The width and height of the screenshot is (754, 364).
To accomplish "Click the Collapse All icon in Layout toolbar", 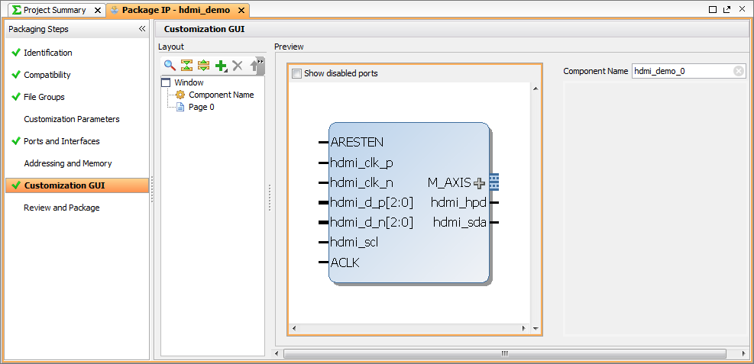I will (x=186, y=66).
